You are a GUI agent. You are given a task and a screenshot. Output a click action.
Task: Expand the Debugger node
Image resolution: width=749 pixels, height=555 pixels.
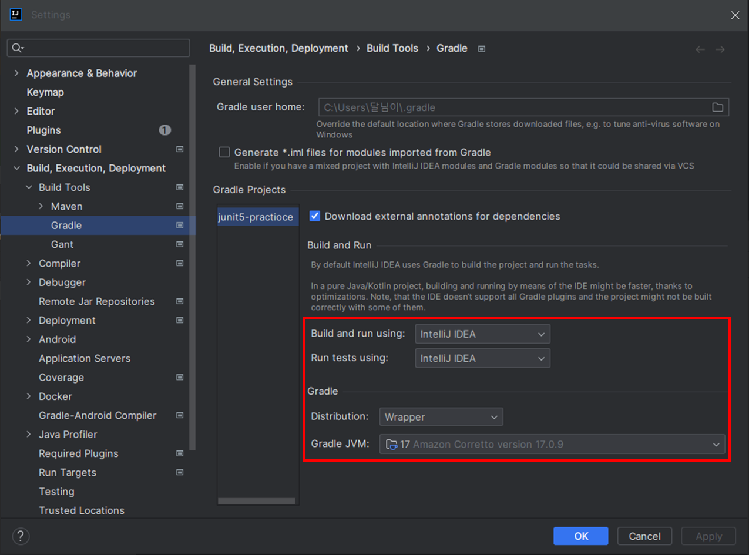pos(29,282)
